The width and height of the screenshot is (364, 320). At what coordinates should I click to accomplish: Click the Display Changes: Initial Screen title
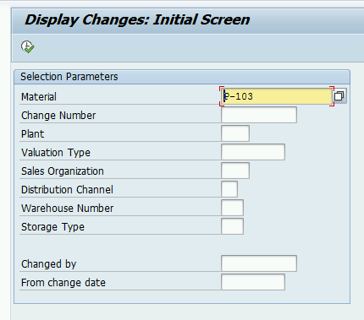point(137,20)
